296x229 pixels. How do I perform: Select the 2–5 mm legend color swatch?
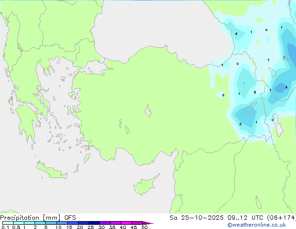[x=40, y=223]
